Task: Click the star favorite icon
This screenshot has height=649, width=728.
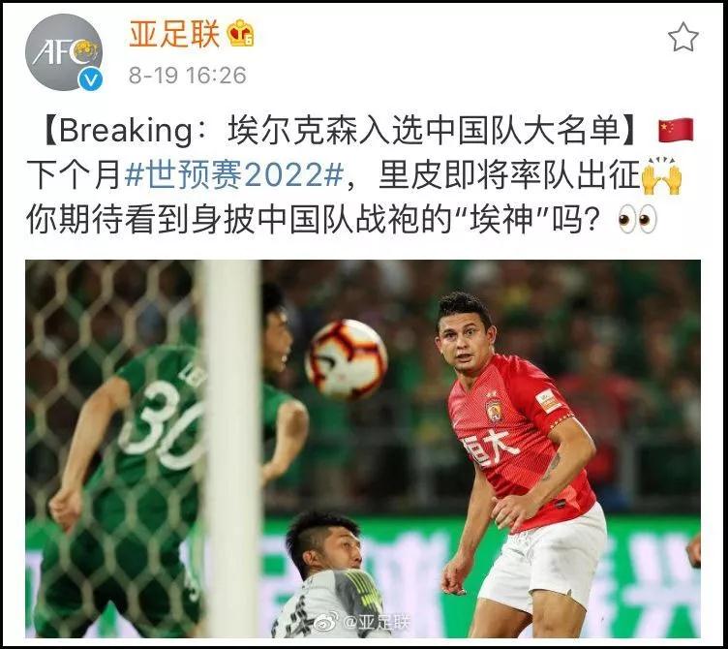Action: pos(683,37)
